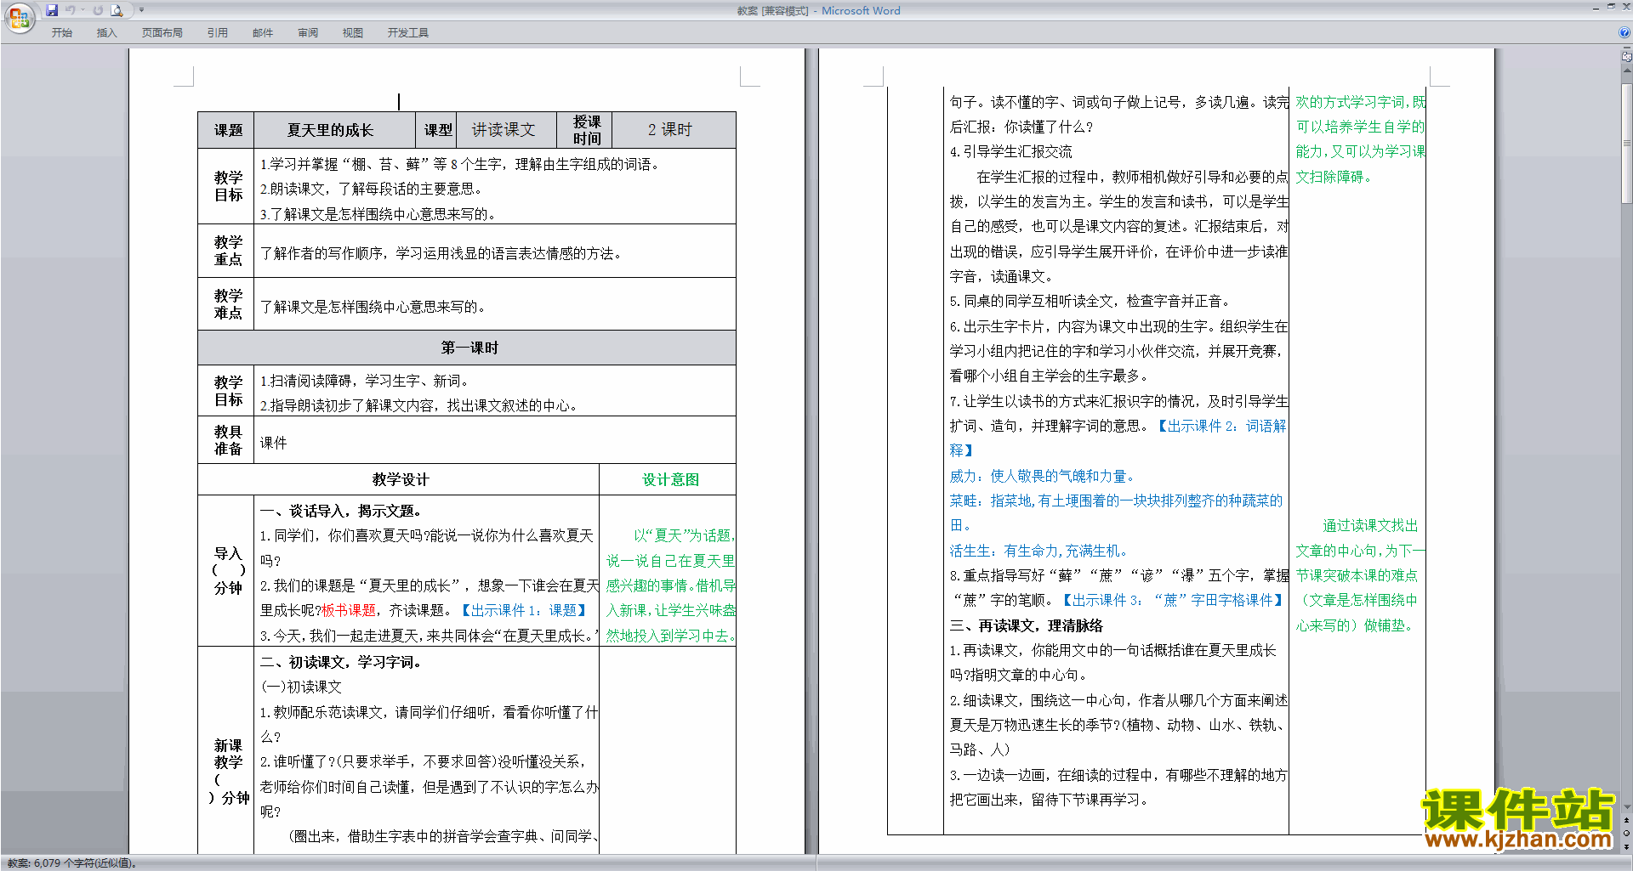Click the 一、谈话导入，揭示文题 heading
The height and width of the screenshot is (871, 1633).
coord(341,511)
